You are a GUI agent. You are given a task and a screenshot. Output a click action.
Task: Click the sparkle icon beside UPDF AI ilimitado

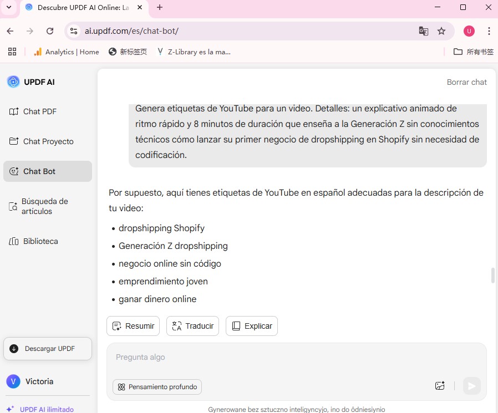click(x=10, y=409)
